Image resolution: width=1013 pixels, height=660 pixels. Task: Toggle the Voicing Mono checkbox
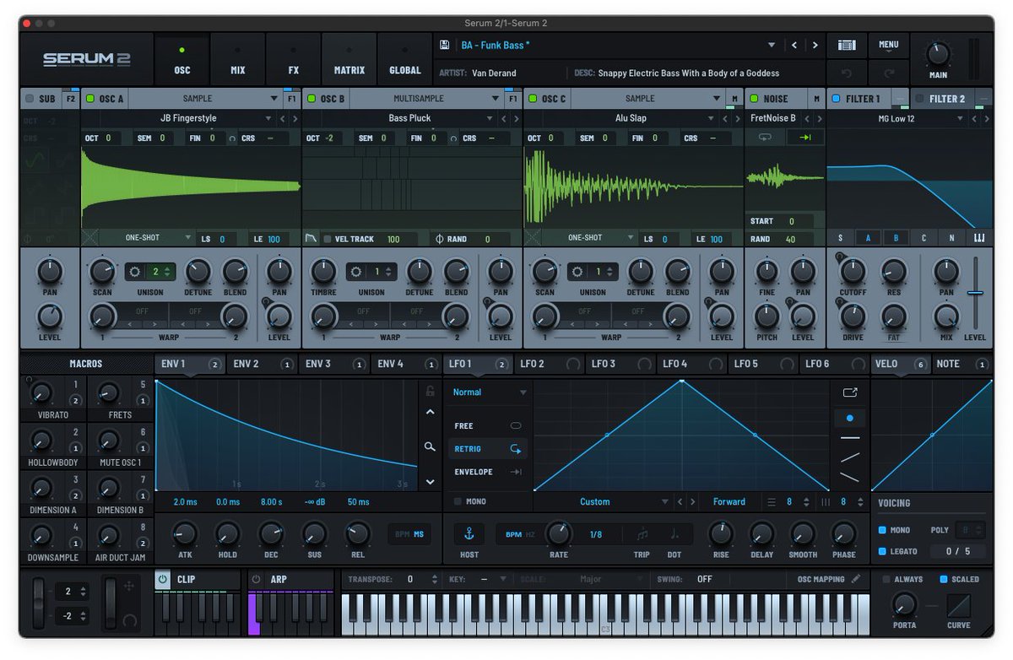pyautogui.click(x=882, y=530)
